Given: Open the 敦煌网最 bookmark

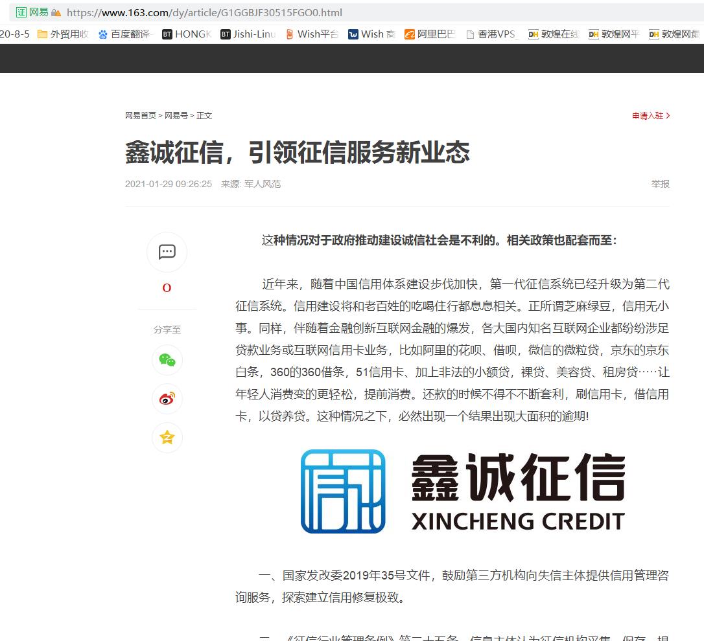Looking at the screenshot, I should (674, 34).
